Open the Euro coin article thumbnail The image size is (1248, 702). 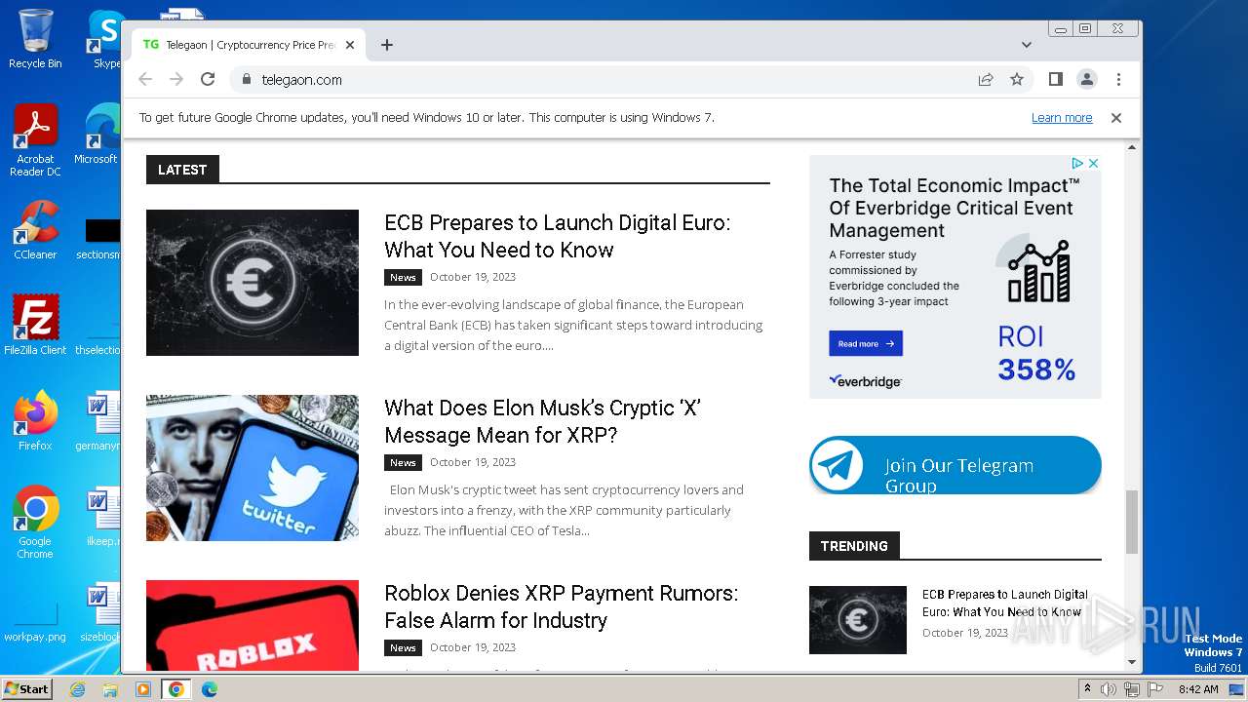point(253,283)
